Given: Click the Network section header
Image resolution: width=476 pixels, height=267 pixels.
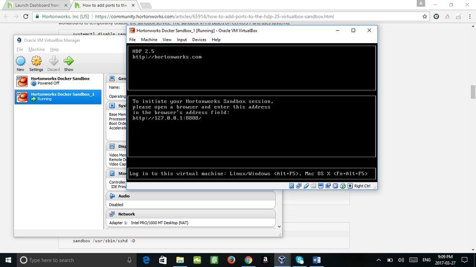Looking at the screenshot, I should coord(191,214).
